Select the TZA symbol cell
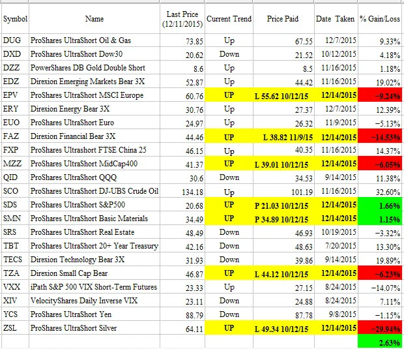Screen dimensions: 404x349 coord(15,273)
